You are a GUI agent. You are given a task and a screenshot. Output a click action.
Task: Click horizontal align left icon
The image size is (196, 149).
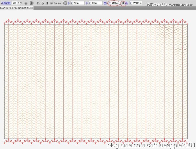tap(39, 3)
